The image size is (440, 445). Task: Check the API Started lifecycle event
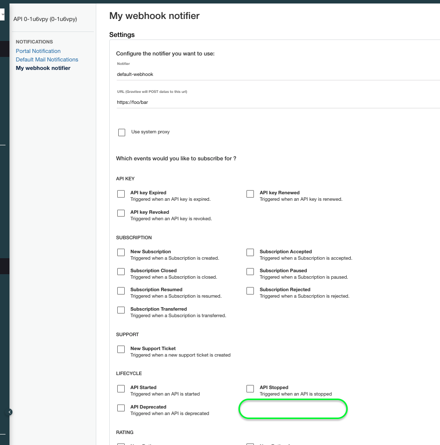[121, 389]
